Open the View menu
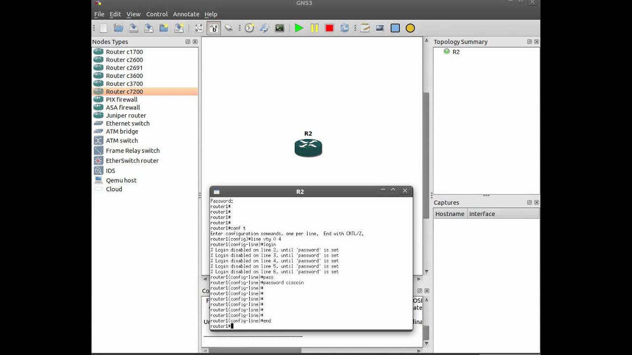 click(133, 14)
